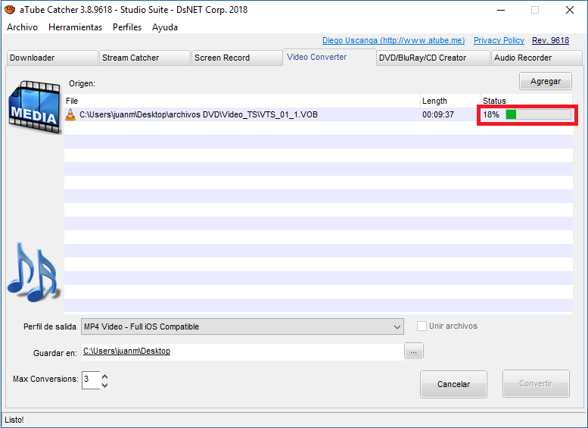Close the aTube Catcher window
Image resolution: width=588 pixels, height=428 pixels.
click(570, 10)
